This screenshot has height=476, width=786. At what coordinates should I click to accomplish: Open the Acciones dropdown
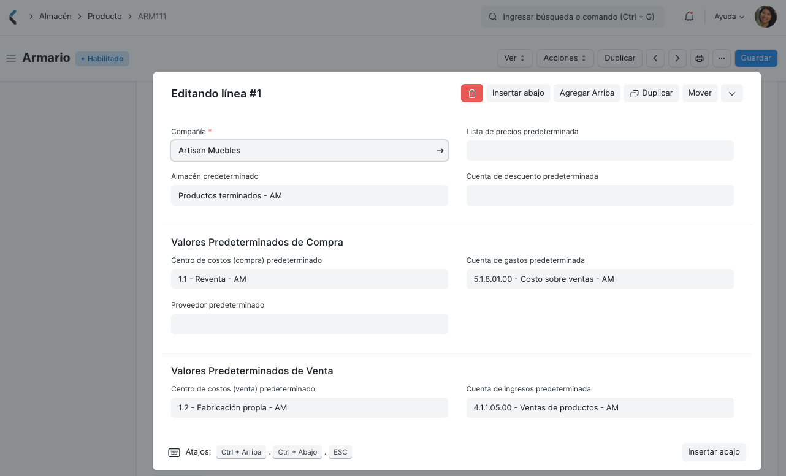[x=565, y=58]
